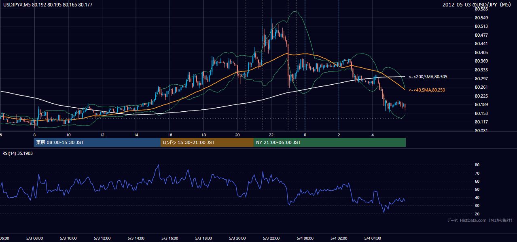Click the 5/3 10:00 date label
The width and height of the screenshot is (517, 242).
68,238
